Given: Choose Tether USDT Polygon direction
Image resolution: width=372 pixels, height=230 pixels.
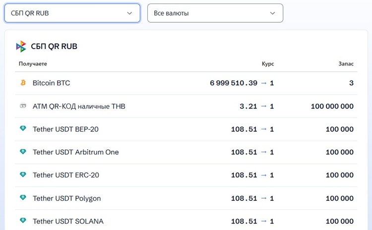Looking at the screenshot, I should pos(186,198).
